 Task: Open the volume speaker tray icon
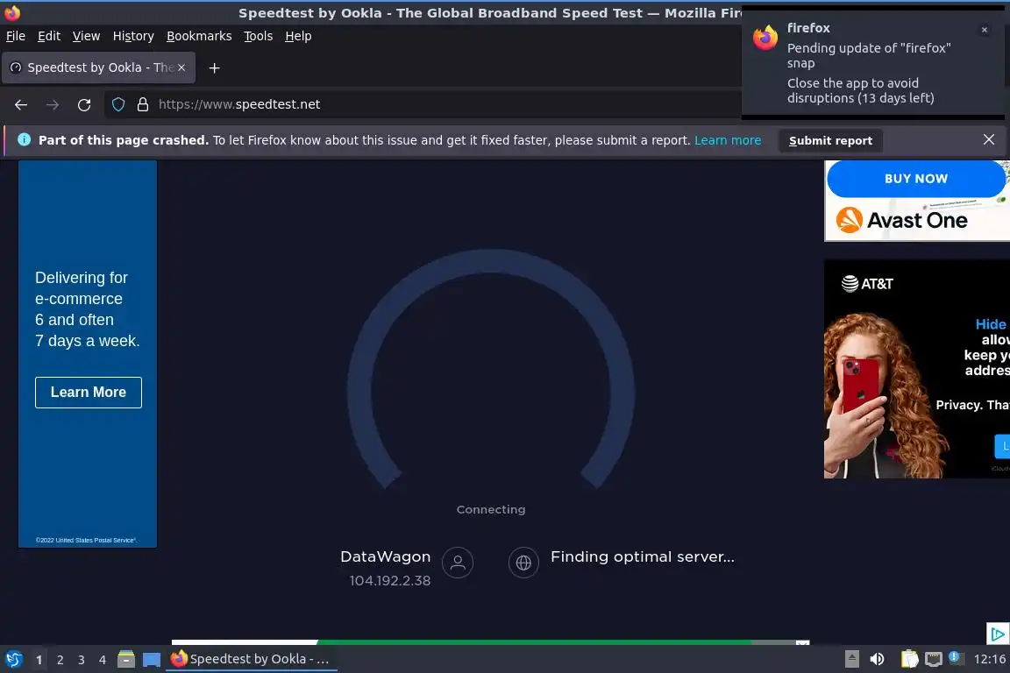pyautogui.click(x=877, y=659)
